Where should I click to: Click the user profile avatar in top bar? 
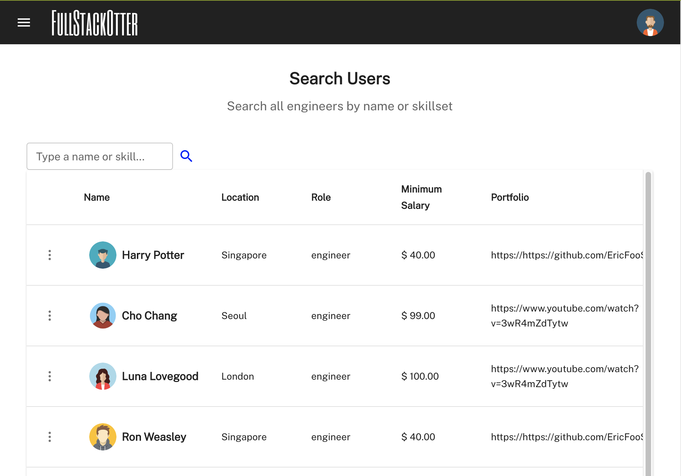(x=650, y=22)
